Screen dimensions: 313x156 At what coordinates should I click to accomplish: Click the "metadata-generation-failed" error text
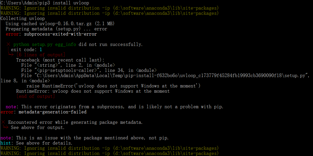click(52, 112)
